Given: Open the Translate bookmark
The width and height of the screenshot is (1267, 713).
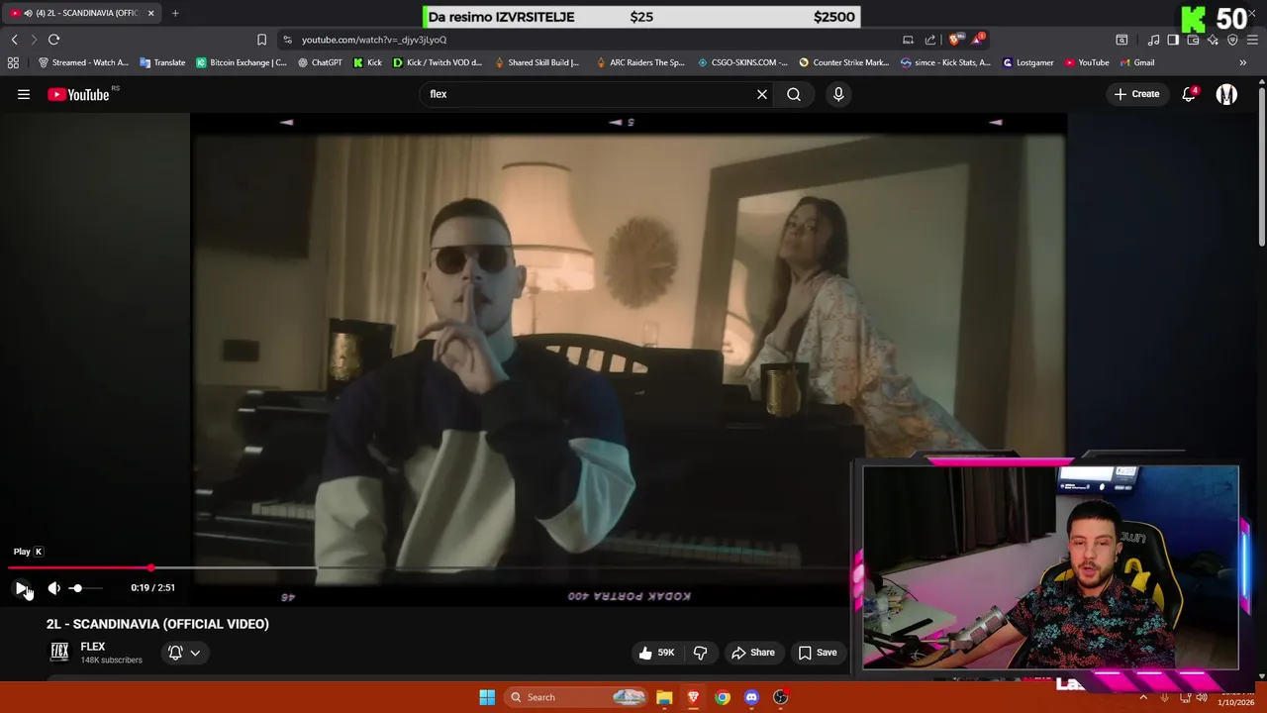Looking at the screenshot, I should pyautogui.click(x=162, y=62).
